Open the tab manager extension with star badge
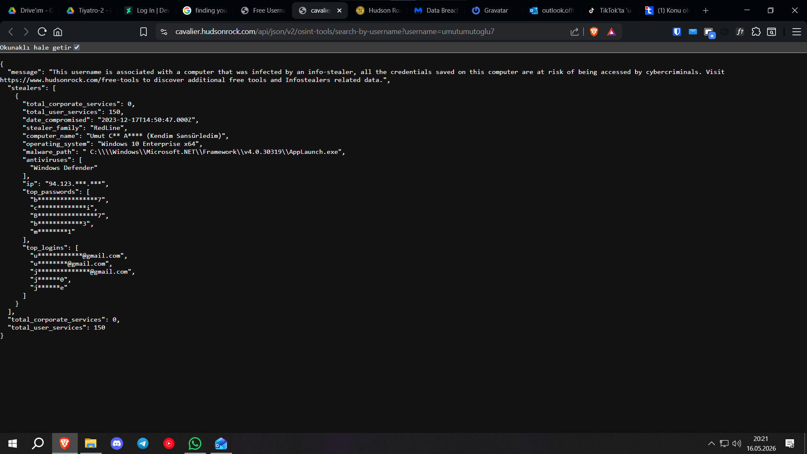This screenshot has height=454, width=807. click(709, 32)
